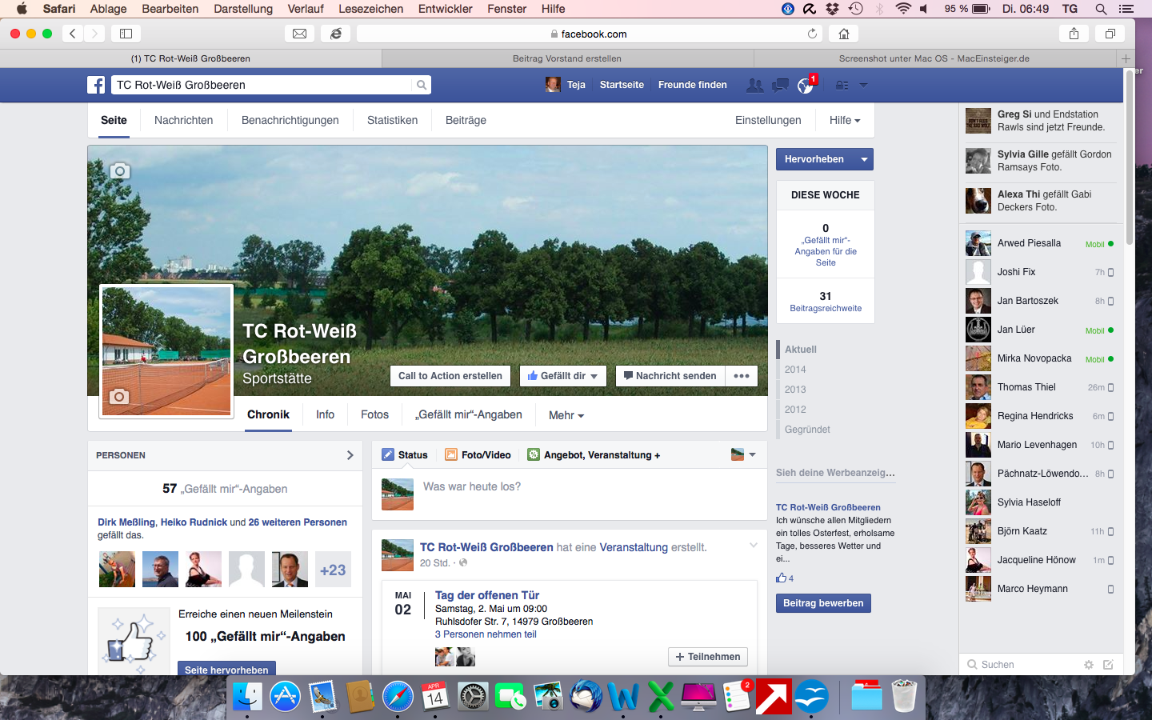
Task: Open Hervorheben dropdown arrow
Action: (x=864, y=159)
